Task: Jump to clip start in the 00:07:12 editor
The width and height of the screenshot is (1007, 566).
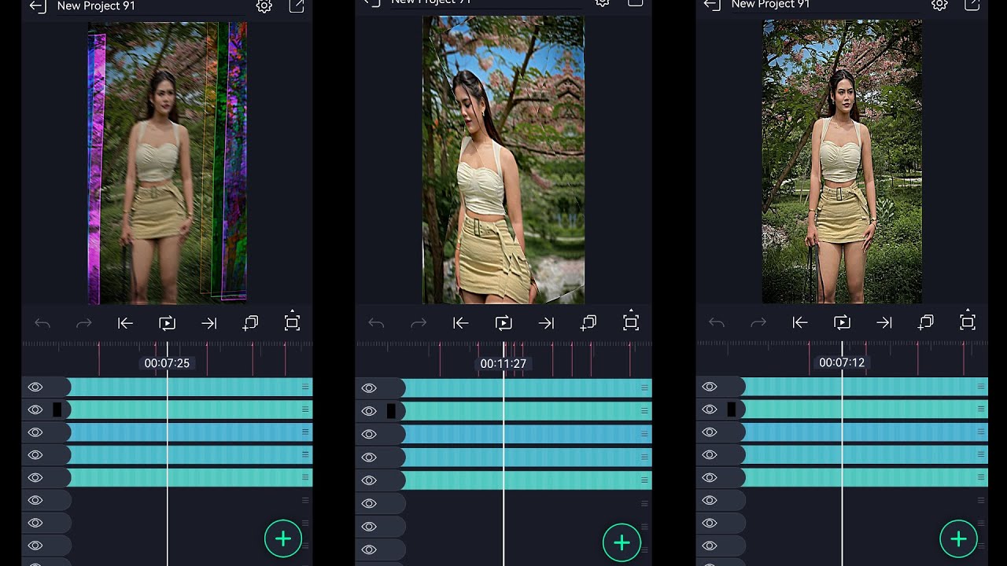Action: coord(800,323)
